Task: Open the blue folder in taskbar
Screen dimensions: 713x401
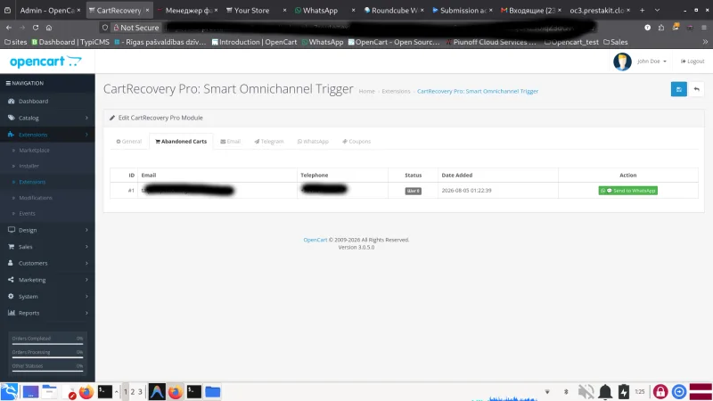Action: click(212, 391)
